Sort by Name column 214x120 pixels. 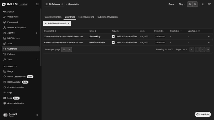(x=92, y=31)
